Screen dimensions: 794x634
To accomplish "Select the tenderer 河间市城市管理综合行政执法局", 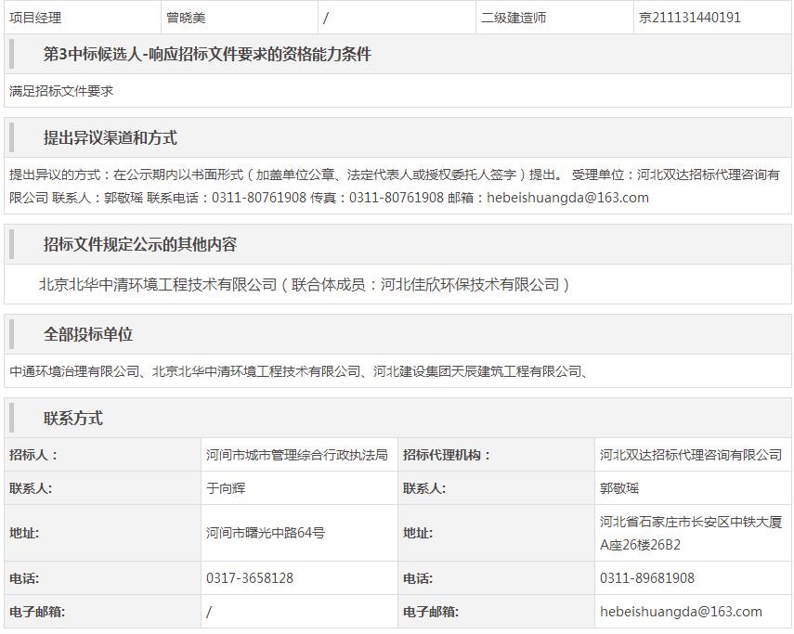I will (297, 455).
